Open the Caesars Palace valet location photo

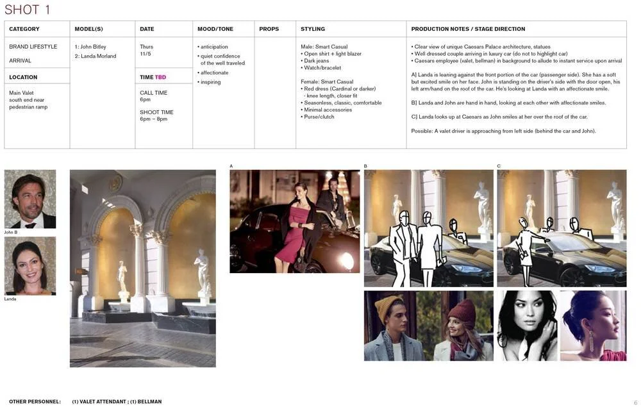[x=143, y=269]
